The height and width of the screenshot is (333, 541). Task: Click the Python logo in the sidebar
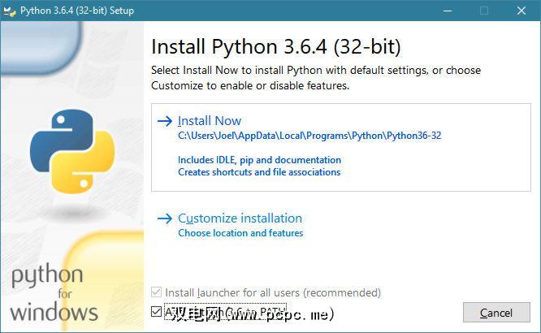(72, 149)
